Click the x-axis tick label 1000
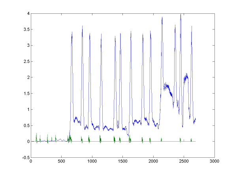237x177 pixels. pyautogui.click(x=92, y=162)
